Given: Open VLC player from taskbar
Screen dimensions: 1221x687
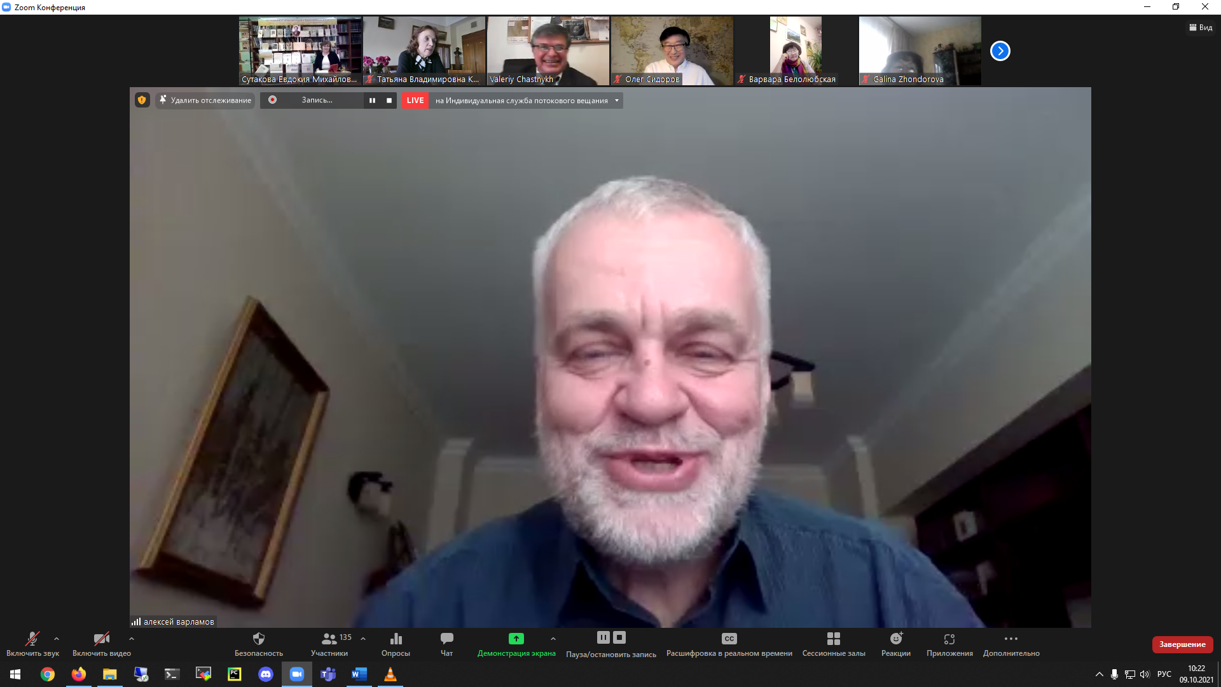Looking at the screenshot, I should (390, 674).
